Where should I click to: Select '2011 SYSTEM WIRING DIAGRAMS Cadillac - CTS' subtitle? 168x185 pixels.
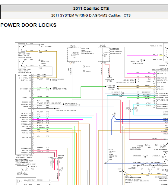coord(91,15)
